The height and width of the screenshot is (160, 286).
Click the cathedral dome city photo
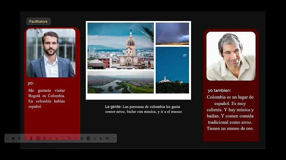click(x=121, y=46)
